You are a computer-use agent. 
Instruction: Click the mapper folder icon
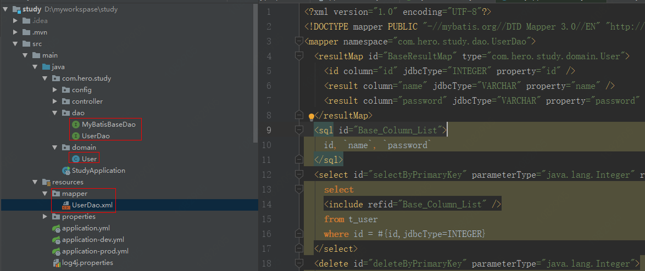point(56,194)
